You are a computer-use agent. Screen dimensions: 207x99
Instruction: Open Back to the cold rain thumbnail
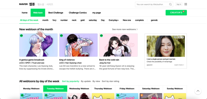coord(119,45)
